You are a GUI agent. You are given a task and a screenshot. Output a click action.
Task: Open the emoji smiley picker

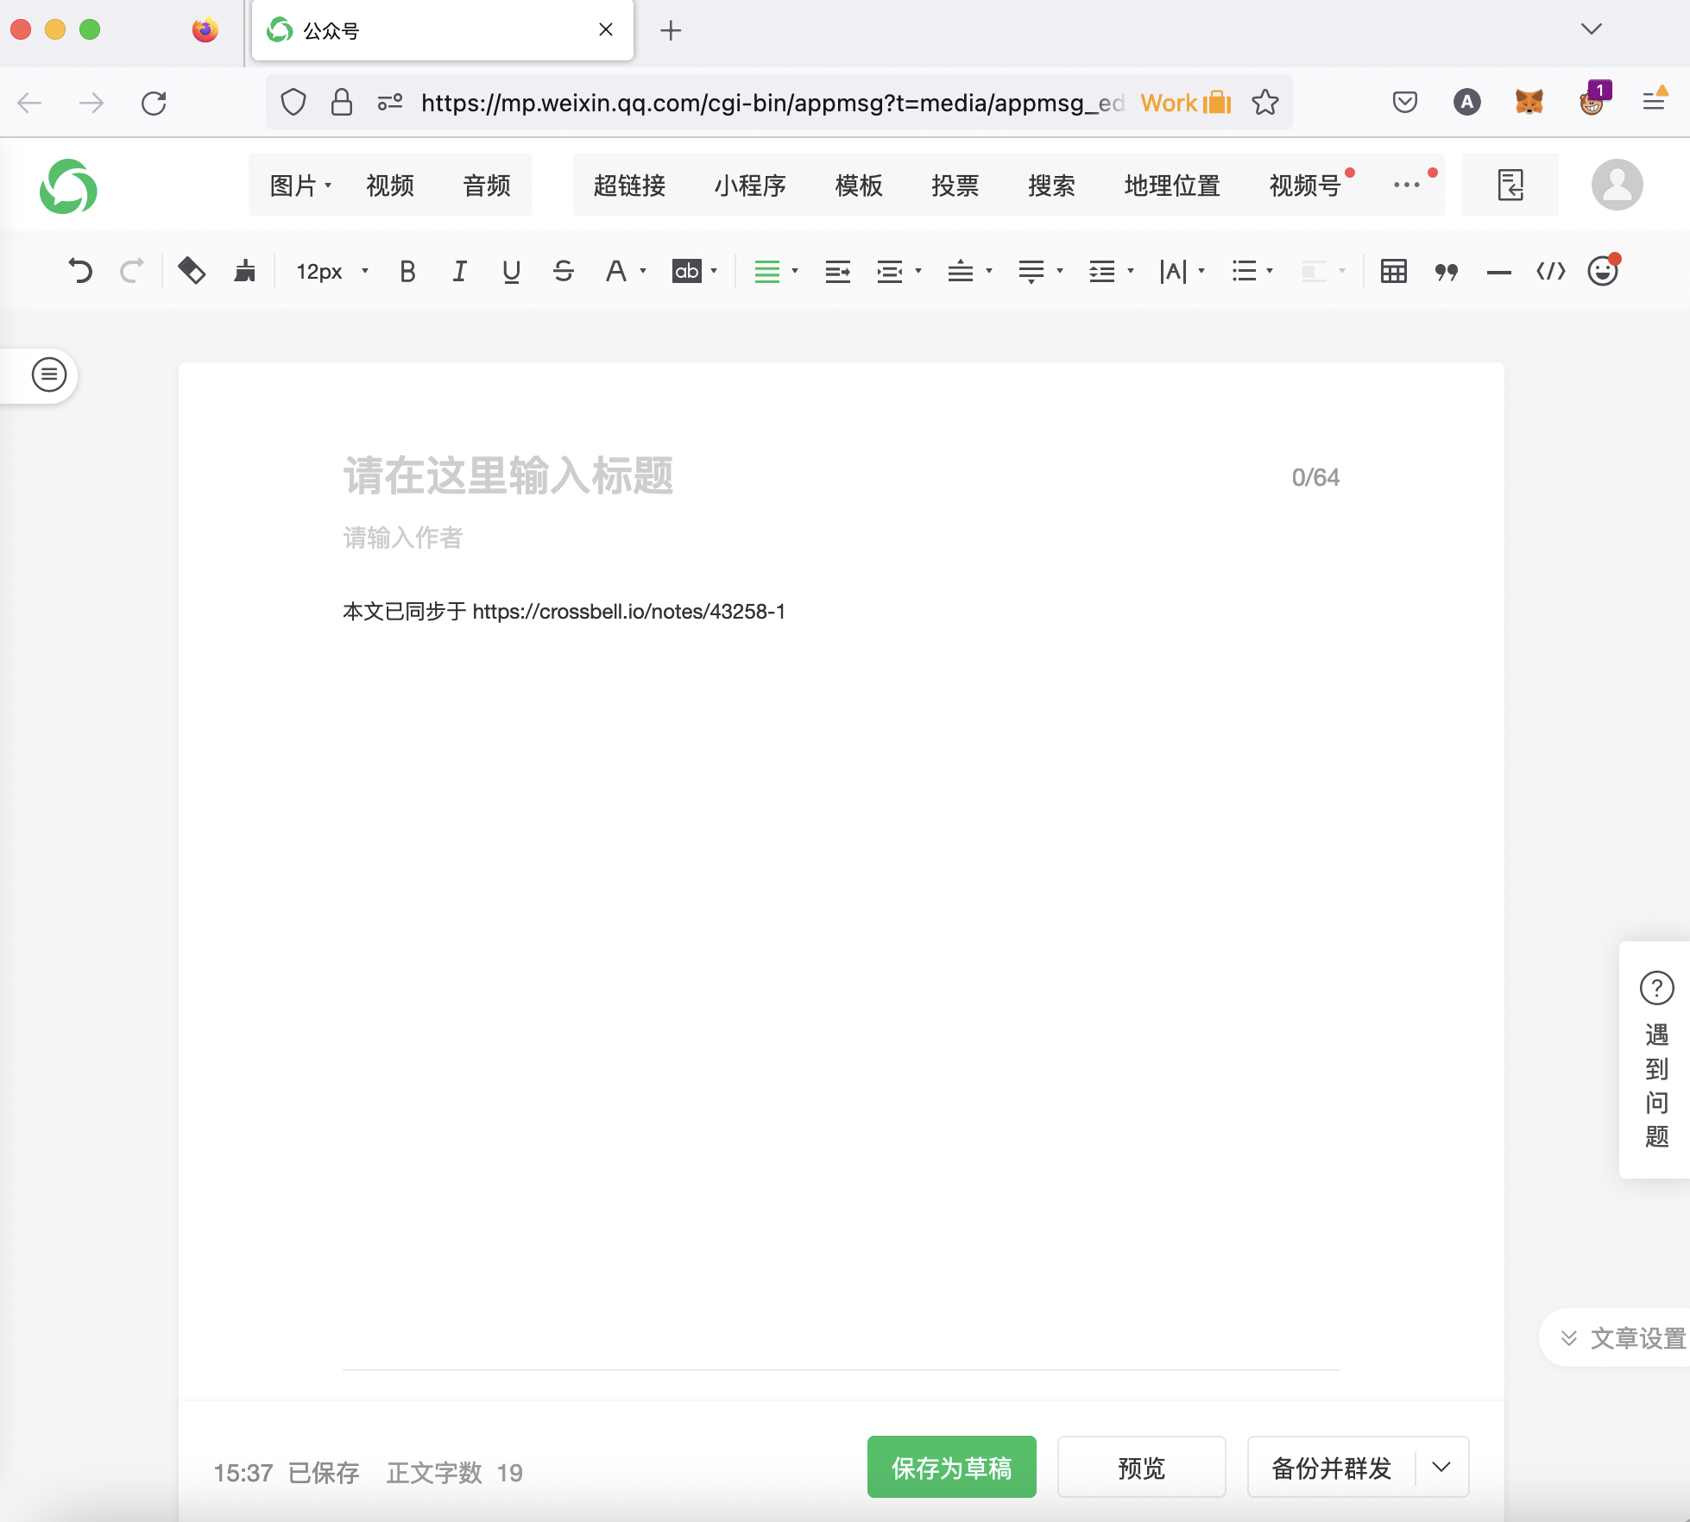pyautogui.click(x=1602, y=272)
